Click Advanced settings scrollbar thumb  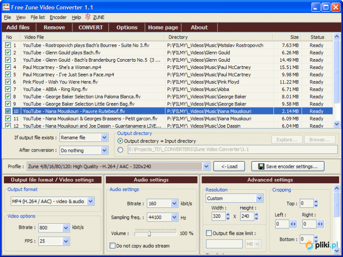click(337, 205)
